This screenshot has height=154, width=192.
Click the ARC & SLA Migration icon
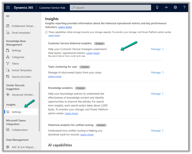8,147
